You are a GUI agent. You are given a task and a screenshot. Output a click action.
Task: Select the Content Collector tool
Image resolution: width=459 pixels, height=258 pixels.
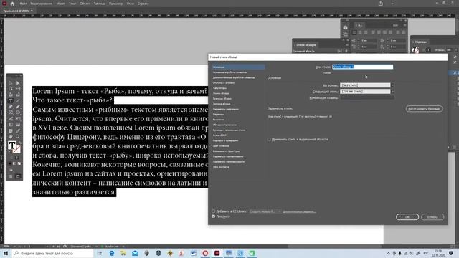[x=11, y=95]
